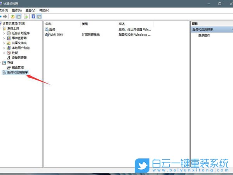Select the 性能 tree label
This screenshot has height=175, width=233.
[x=15, y=53]
